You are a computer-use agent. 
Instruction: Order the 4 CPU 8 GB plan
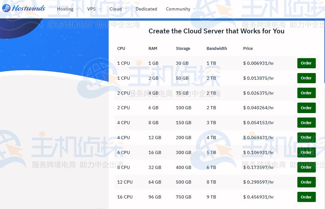(x=306, y=123)
